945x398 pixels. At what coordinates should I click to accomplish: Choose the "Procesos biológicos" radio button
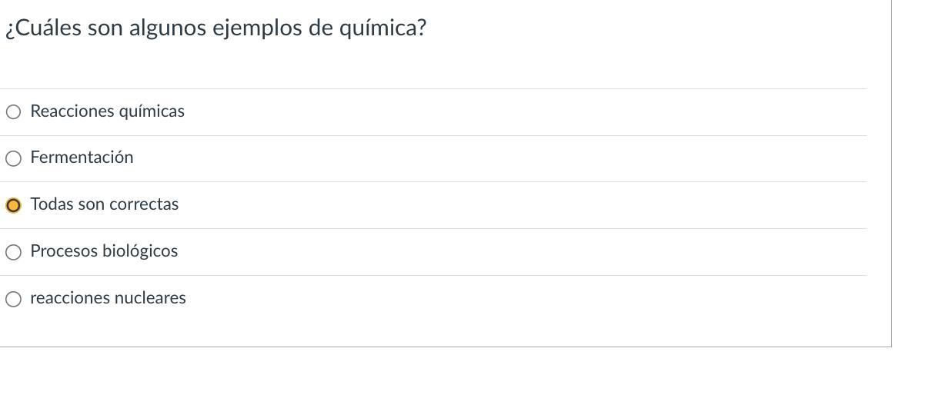[13, 252]
